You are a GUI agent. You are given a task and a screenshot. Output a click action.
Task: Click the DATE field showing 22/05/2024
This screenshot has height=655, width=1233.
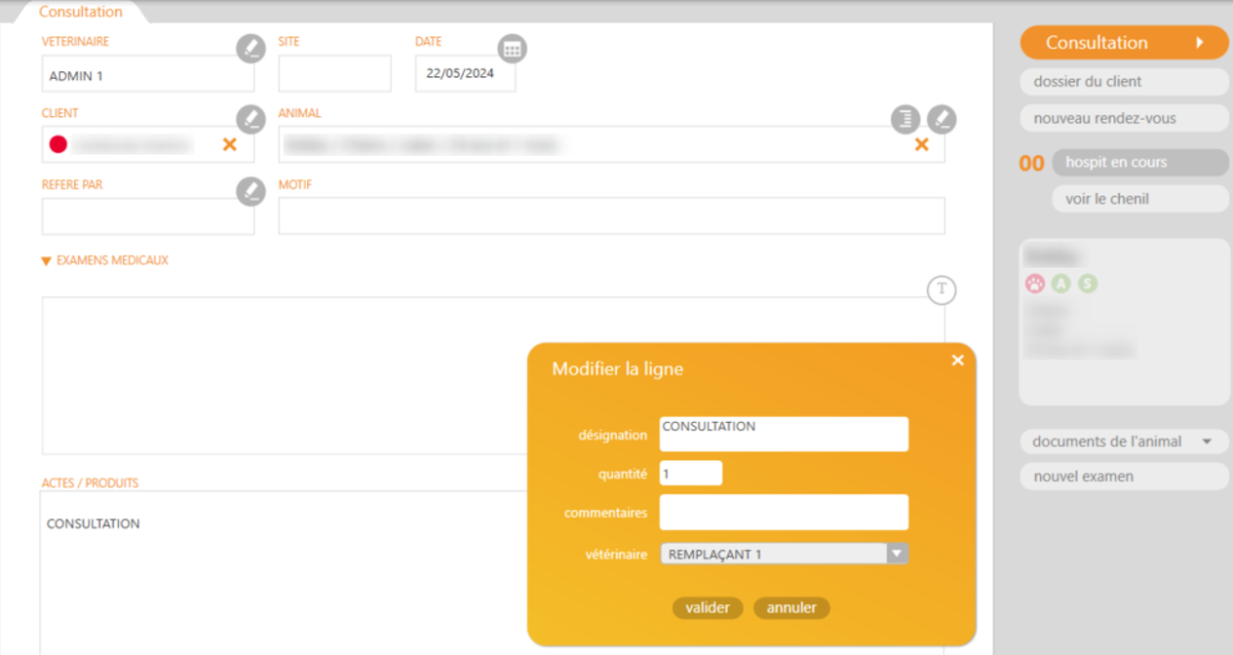click(465, 74)
